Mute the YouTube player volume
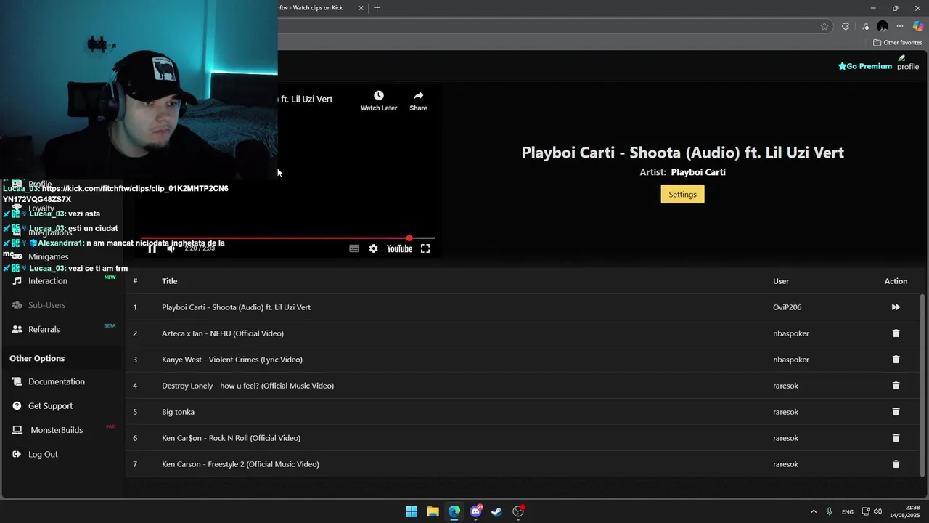Screen dimensions: 929x523 [171, 248]
